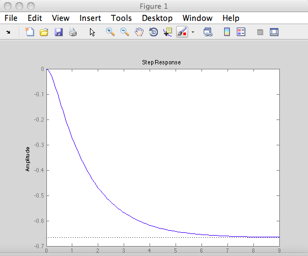Turn on the Data Cursor tool
308x256 pixels.
[x=168, y=32]
